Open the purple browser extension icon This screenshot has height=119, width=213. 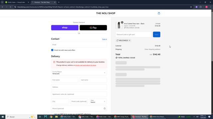coord(196,7)
